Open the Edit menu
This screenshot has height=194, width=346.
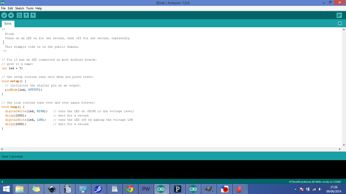pyautogui.click(x=10, y=8)
